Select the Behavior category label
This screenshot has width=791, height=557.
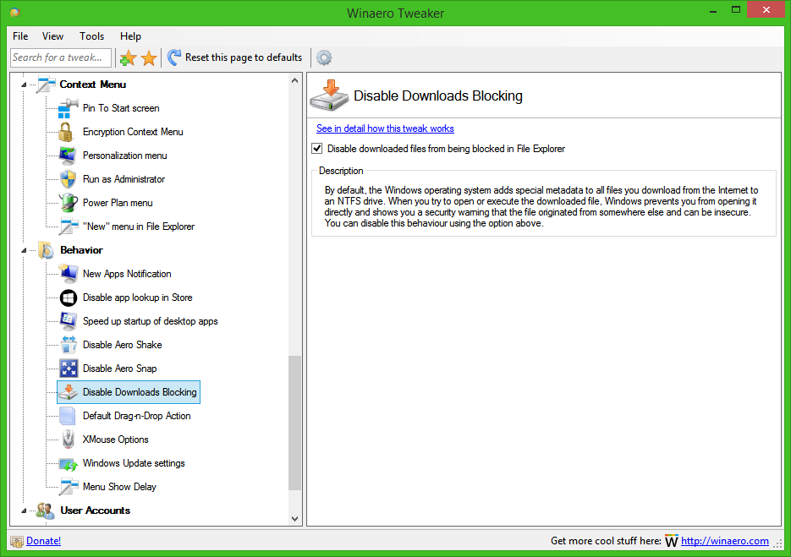(81, 250)
